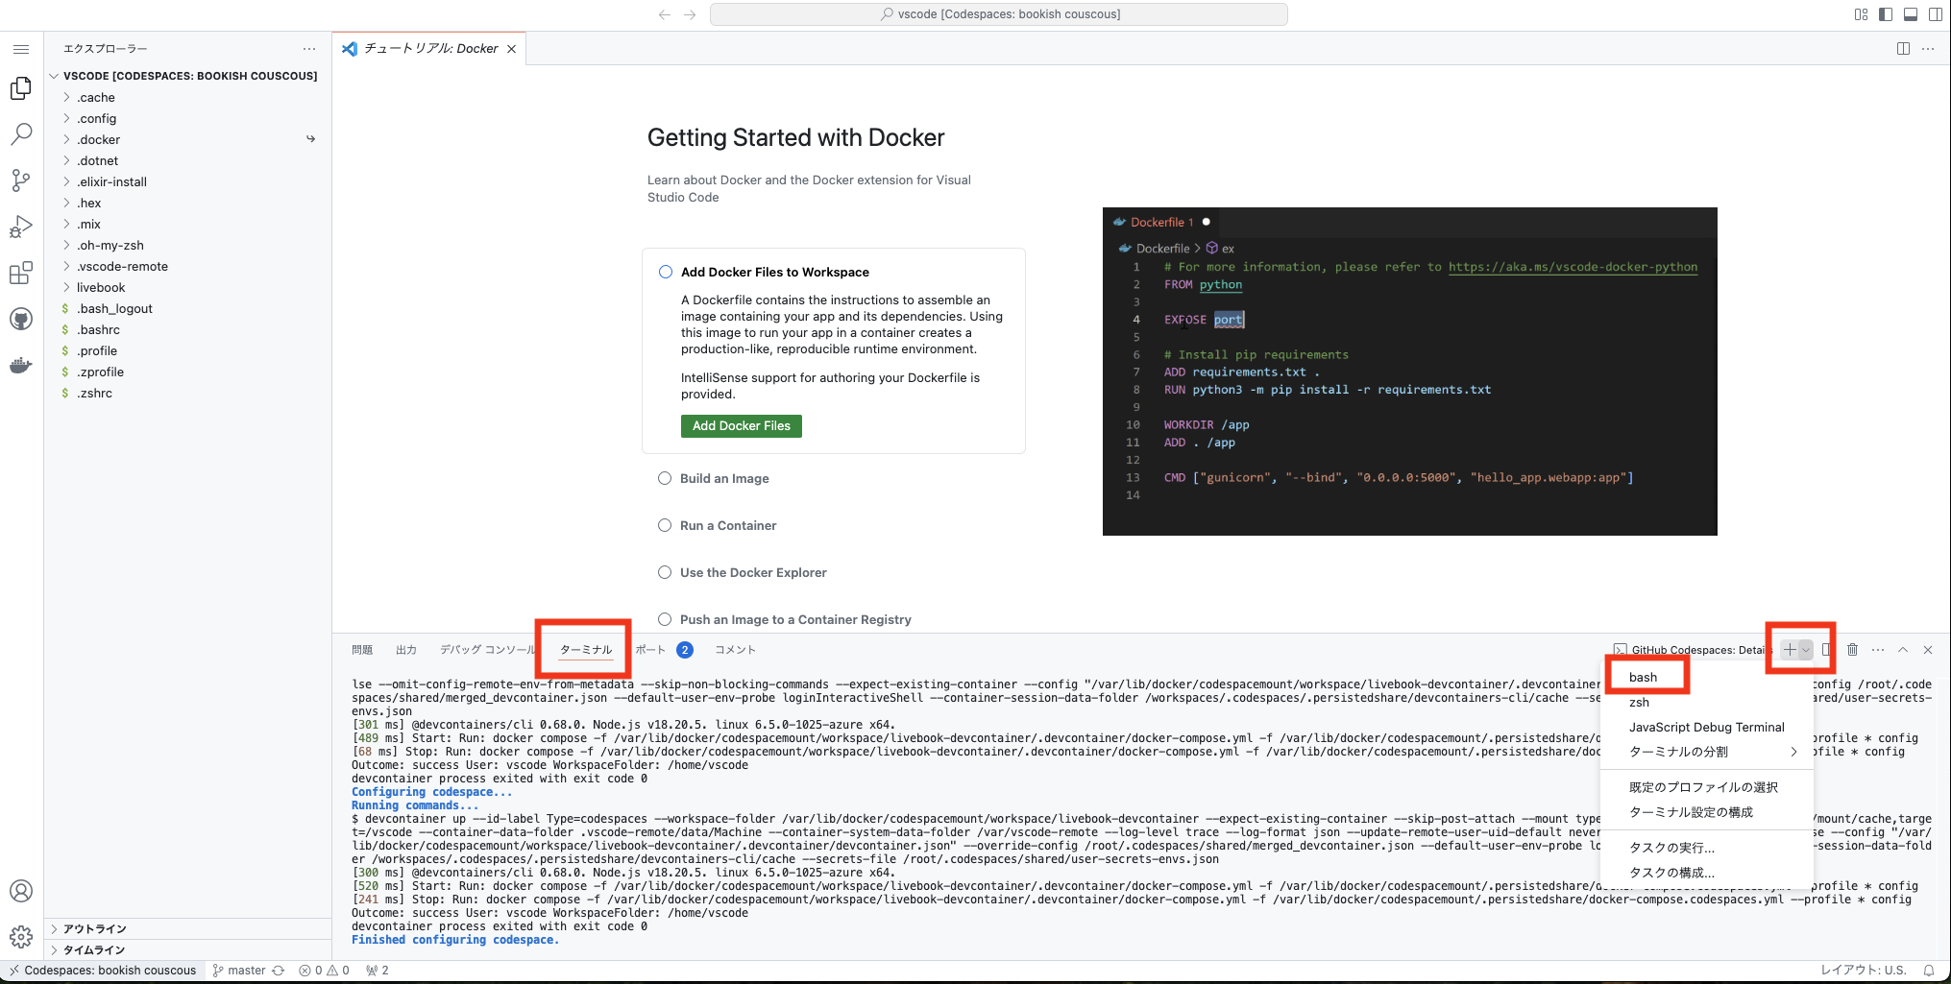Image resolution: width=1951 pixels, height=984 pixels.
Task: Open the Accounts menu icon
Action: 21,891
